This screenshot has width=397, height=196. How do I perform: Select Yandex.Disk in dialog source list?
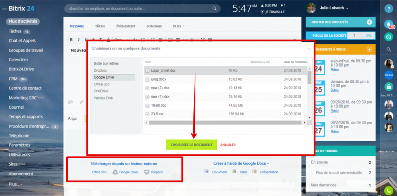point(103,98)
